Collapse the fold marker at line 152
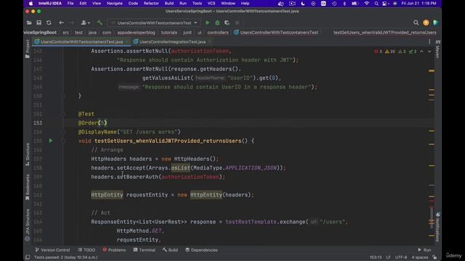Screen dimensions: 465x261 [x=63, y=114]
